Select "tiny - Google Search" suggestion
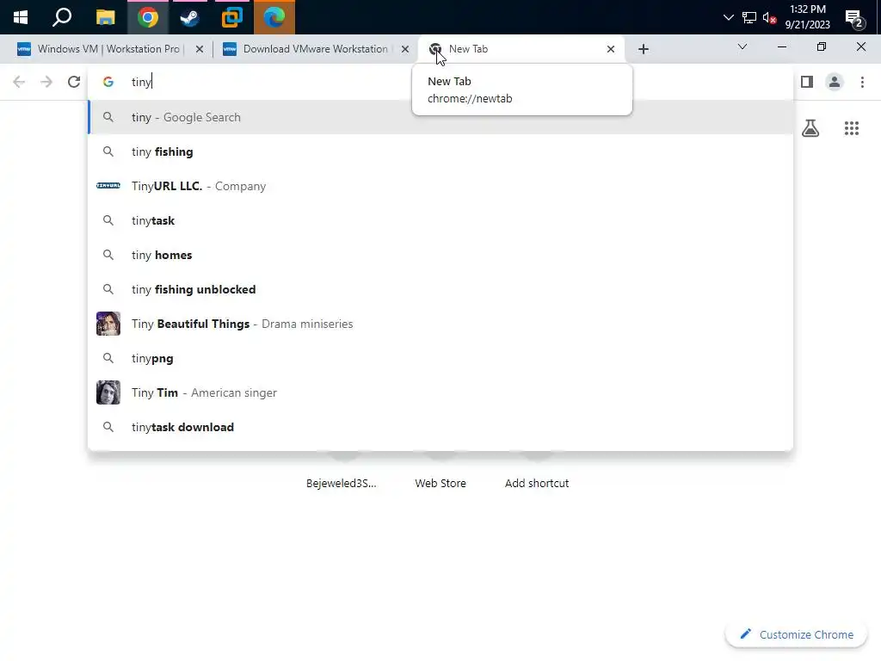 click(x=440, y=117)
